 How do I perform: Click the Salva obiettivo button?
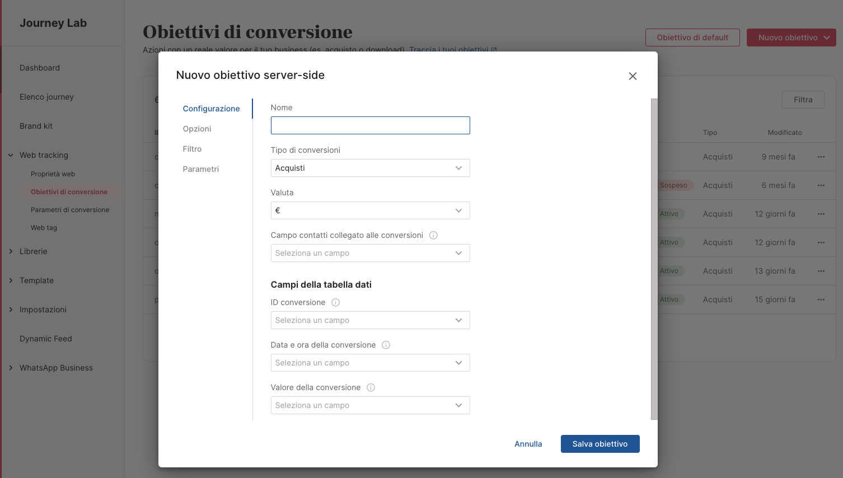pyautogui.click(x=600, y=444)
